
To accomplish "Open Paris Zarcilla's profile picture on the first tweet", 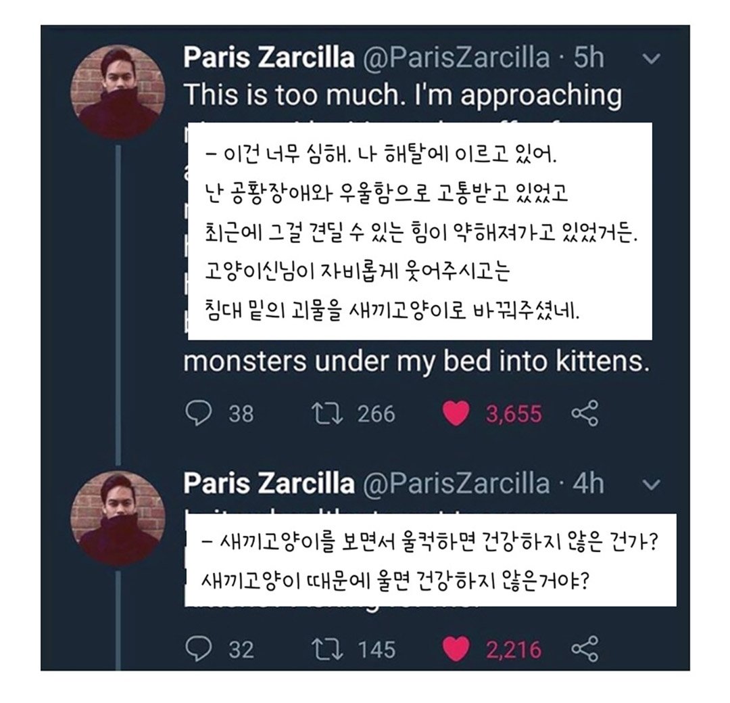I will (x=119, y=88).
